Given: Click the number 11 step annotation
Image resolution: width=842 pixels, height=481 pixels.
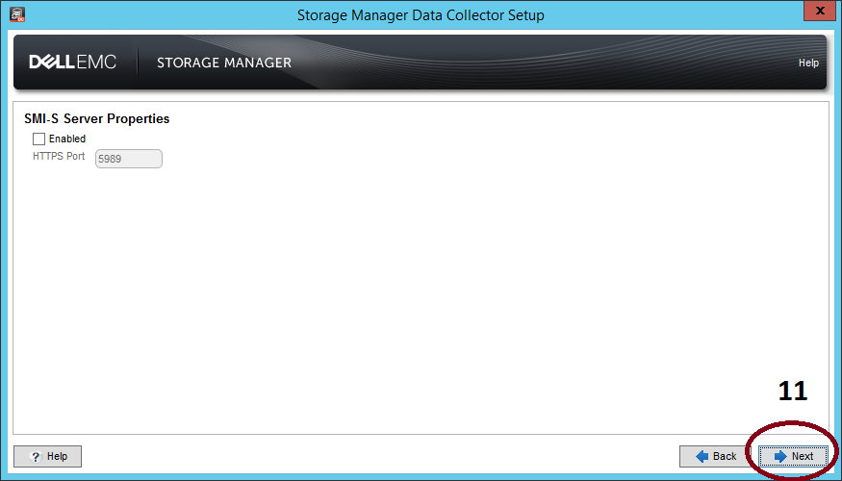Looking at the screenshot, I should tap(793, 392).
